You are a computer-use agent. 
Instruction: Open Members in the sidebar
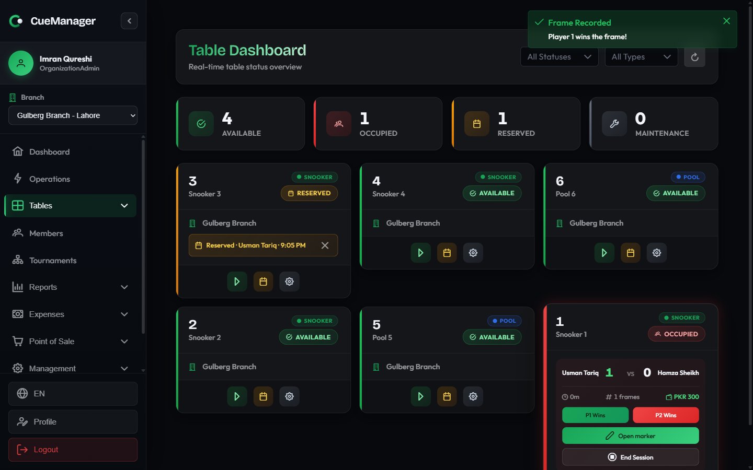70,233
